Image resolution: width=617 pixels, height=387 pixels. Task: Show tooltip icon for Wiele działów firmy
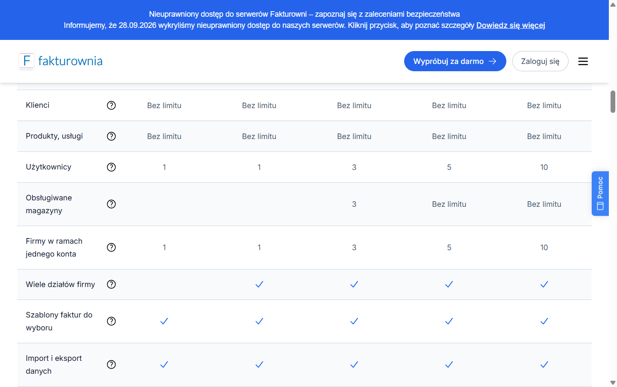111,284
